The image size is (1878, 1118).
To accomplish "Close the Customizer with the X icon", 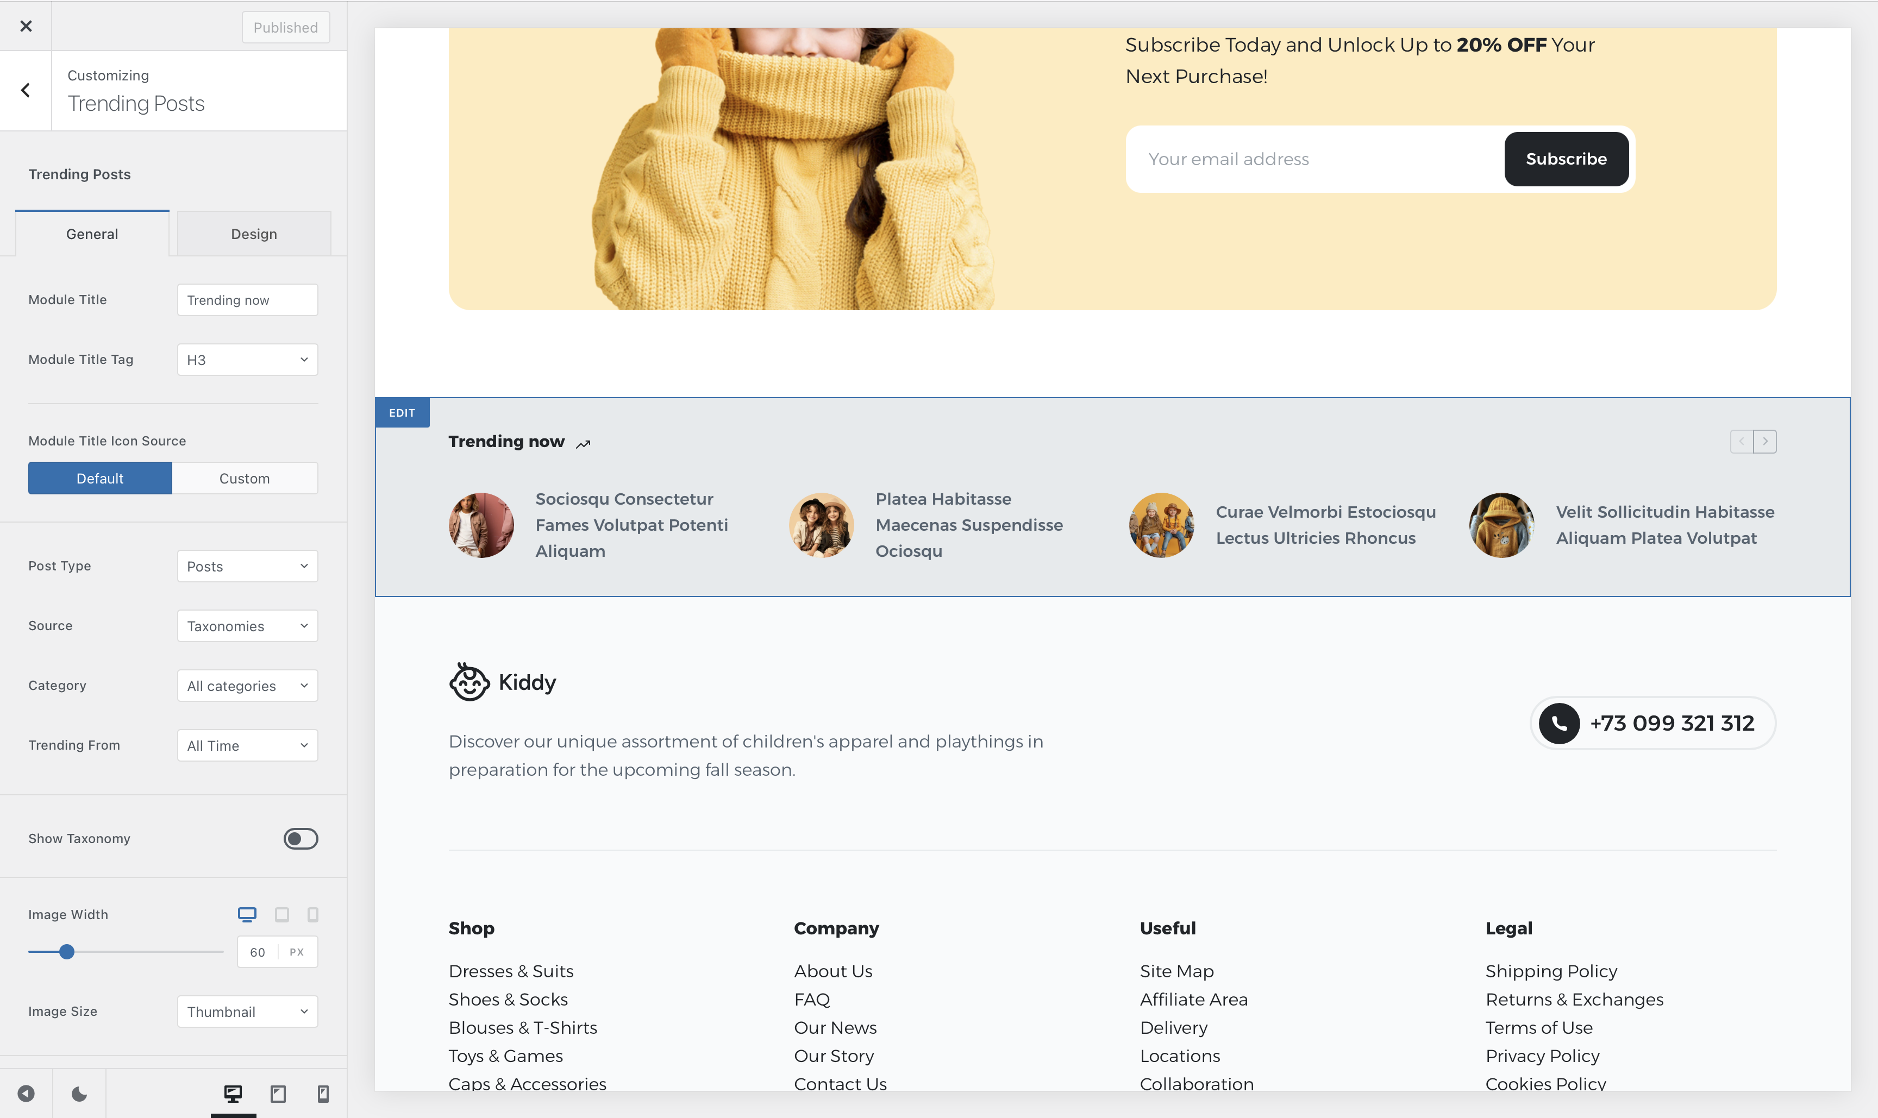I will pyautogui.click(x=26, y=27).
